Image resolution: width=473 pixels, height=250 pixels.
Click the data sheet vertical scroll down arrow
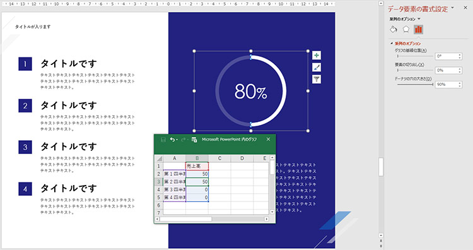tap(272, 212)
